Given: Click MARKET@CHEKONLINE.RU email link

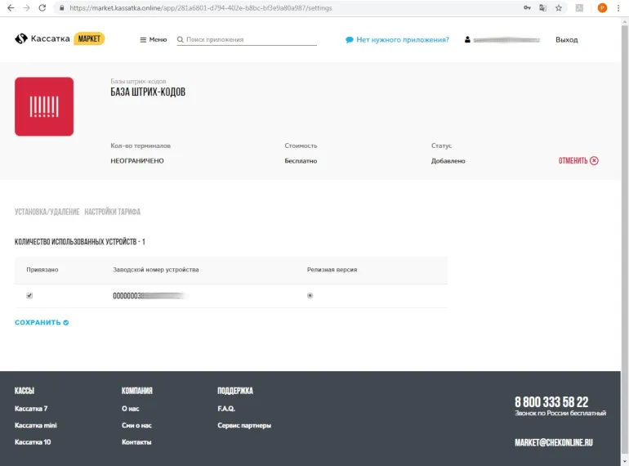Looking at the screenshot, I should pyautogui.click(x=554, y=442).
